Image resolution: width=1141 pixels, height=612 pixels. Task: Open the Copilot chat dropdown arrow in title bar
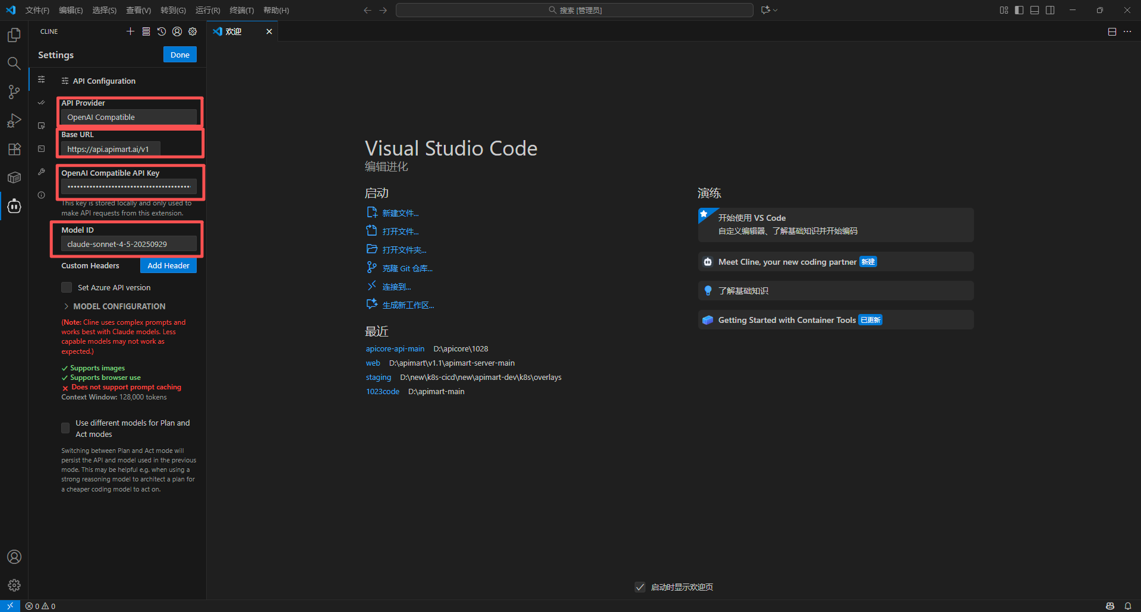point(776,10)
